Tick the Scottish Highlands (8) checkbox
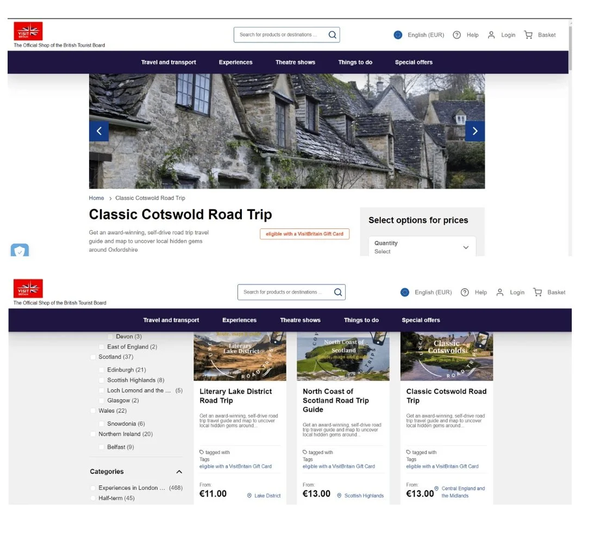This screenshot has width=600, height=534. click(102, 380)
